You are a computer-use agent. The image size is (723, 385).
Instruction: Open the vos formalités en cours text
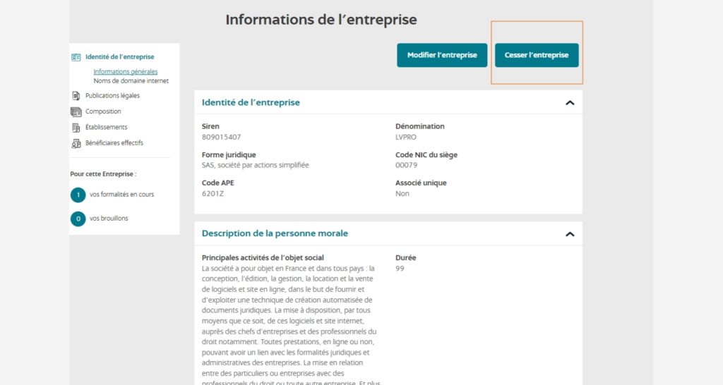121,195
